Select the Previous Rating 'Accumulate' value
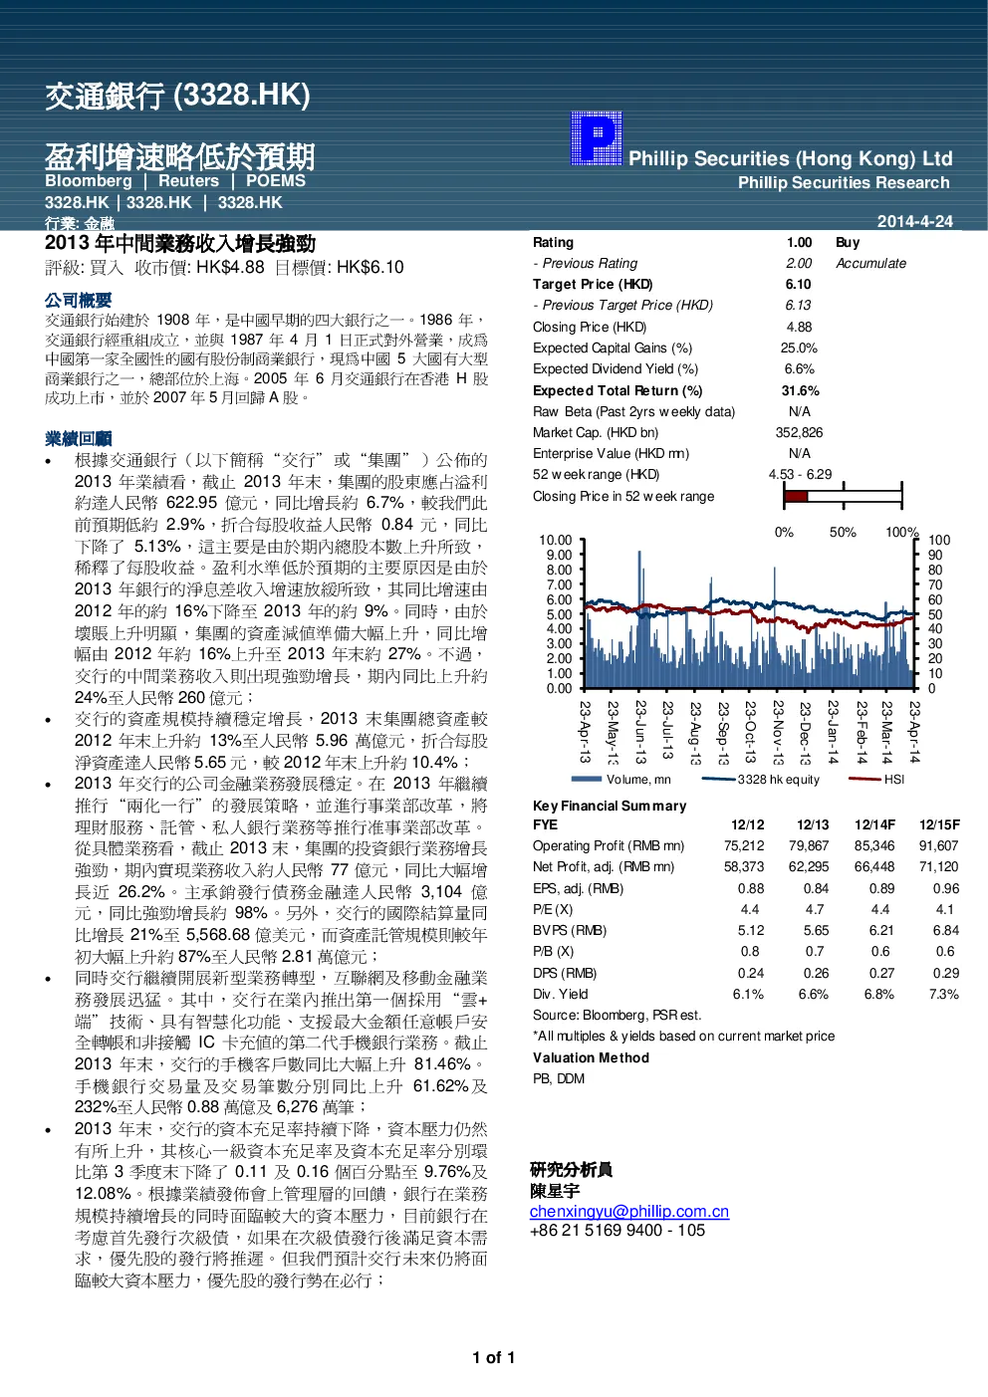 click(x=870, y=263)
